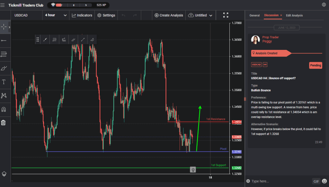Screen dimensions: 329x187
Task: Open the Fibonacci retracement tool
Action: click(x=4, y=54)
